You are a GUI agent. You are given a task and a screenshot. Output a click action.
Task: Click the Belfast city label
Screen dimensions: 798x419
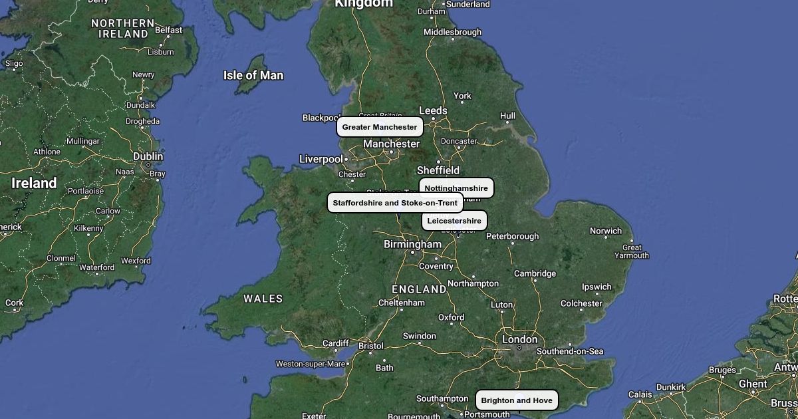click(168, 30)
